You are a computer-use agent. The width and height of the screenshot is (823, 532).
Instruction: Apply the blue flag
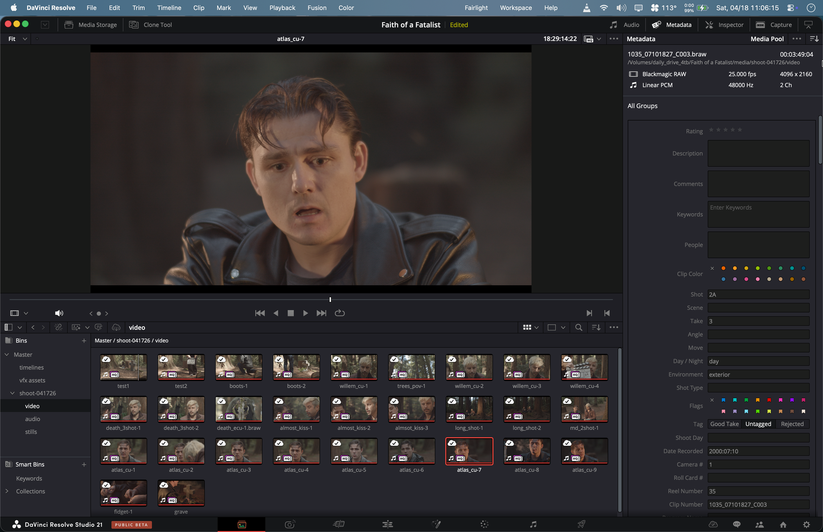click(x=723, y=400)
